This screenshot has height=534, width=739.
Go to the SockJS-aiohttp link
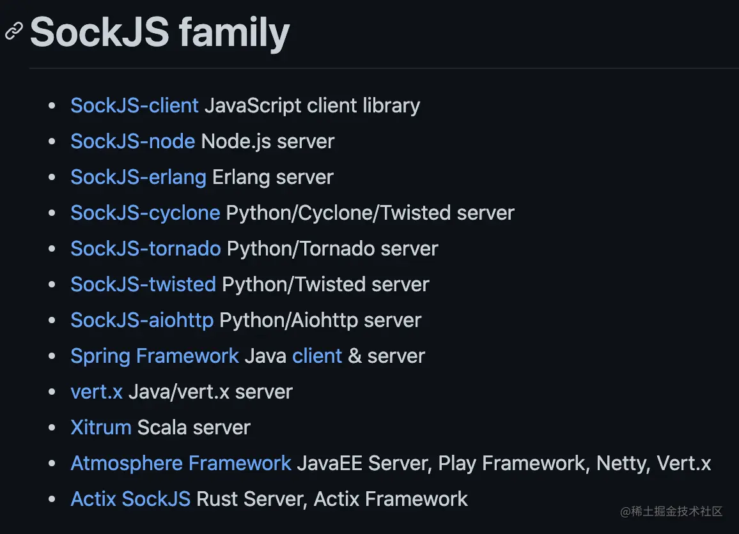142,320
